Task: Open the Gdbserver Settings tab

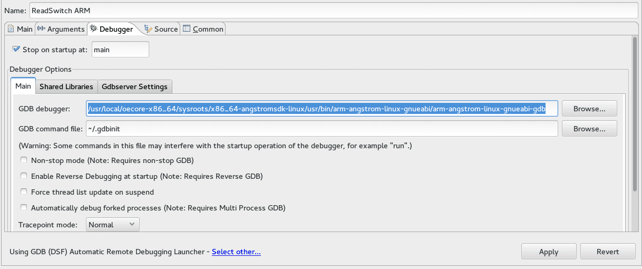Action: click(134, 87)
